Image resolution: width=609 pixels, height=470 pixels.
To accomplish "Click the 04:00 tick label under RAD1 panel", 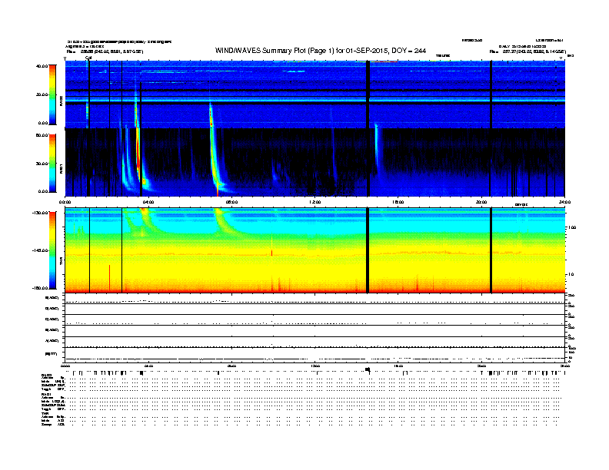I will tap(148, 202).
